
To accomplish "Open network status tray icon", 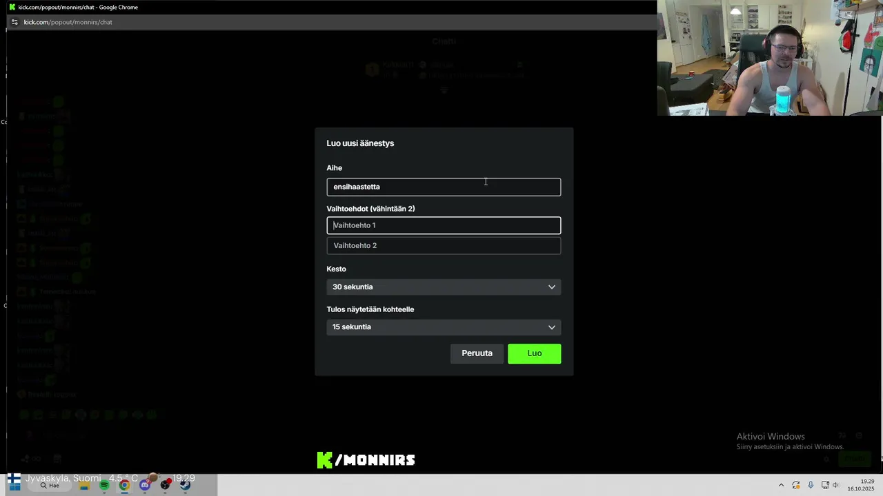I will [825, 485].
